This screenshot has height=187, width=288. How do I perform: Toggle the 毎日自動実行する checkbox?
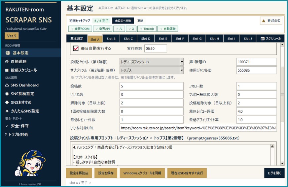(x=76, y=48)
